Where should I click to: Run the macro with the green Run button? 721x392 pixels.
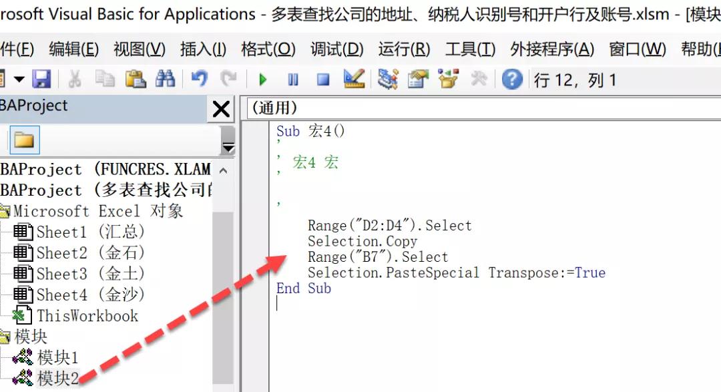[262, 79]
